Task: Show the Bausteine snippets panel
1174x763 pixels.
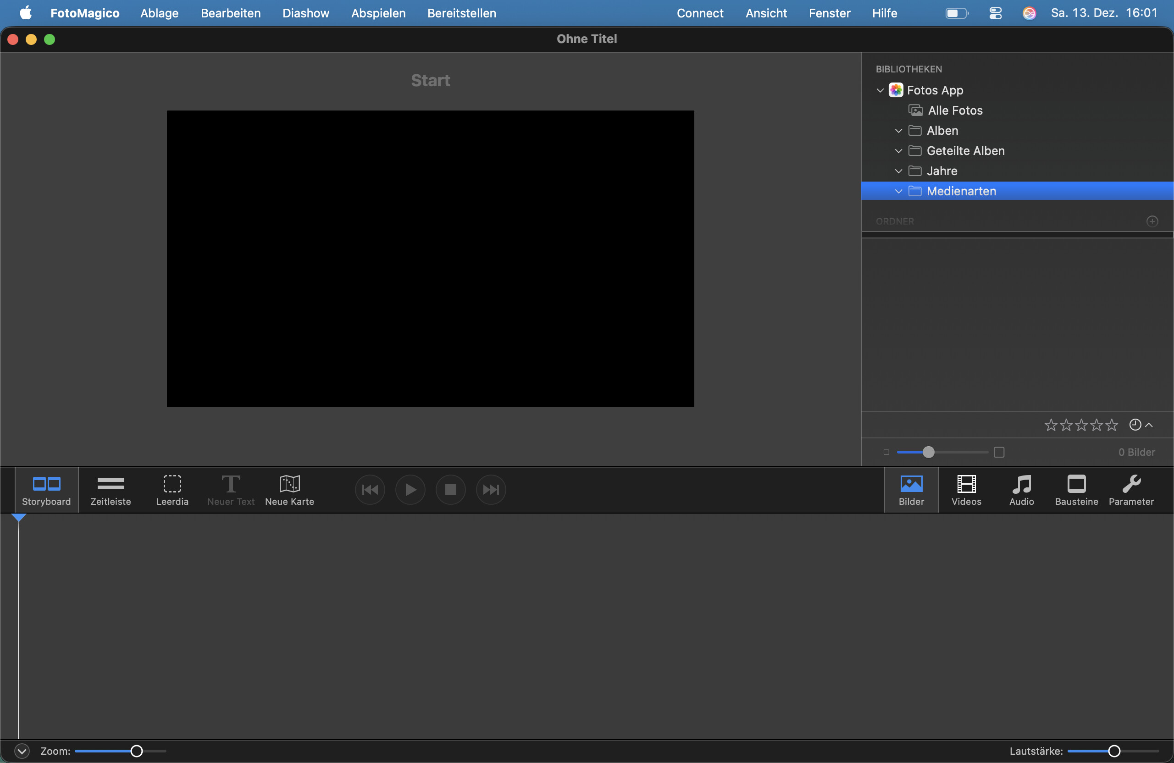Action: pos(1076,490)
